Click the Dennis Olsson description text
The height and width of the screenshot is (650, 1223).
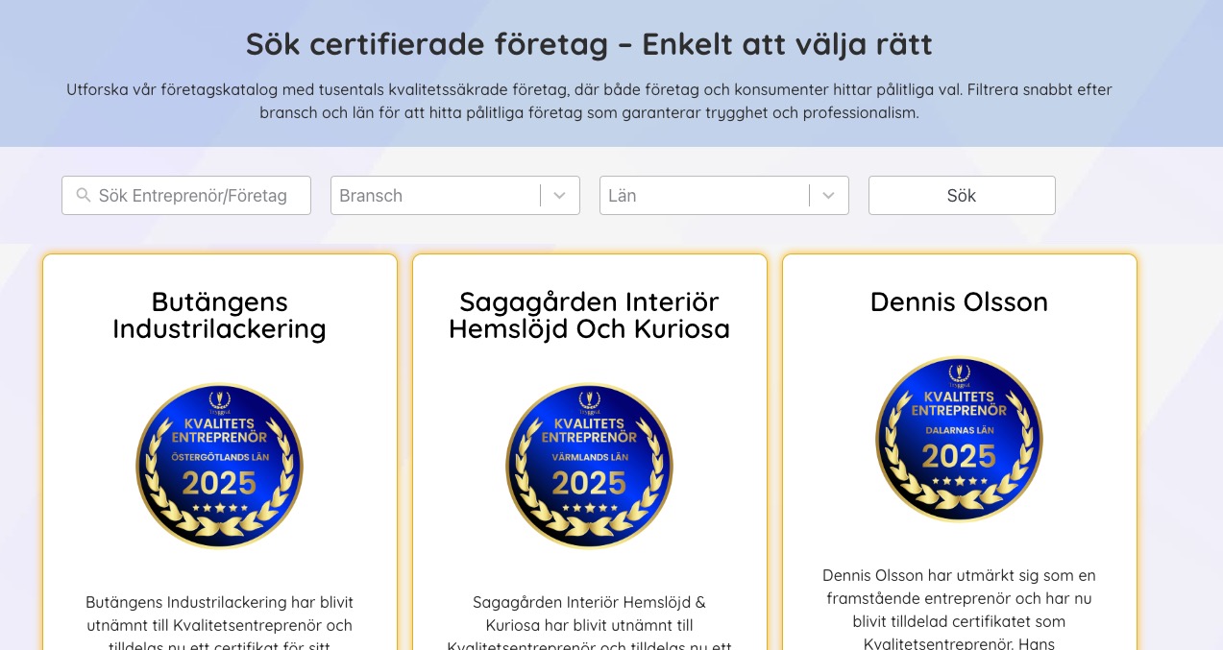[x=959, y=610]
